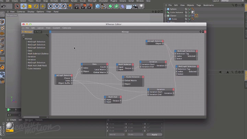Screen dimensions: 247x139
Task: Select the Sphere object in Object Manager
Action: tap(173, 9)
